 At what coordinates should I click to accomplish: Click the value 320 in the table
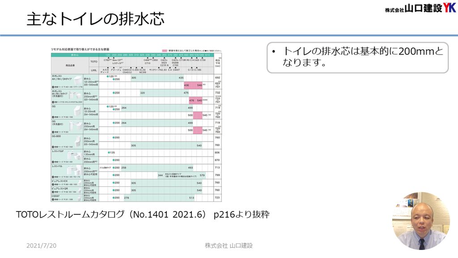[x=143, y=93]
